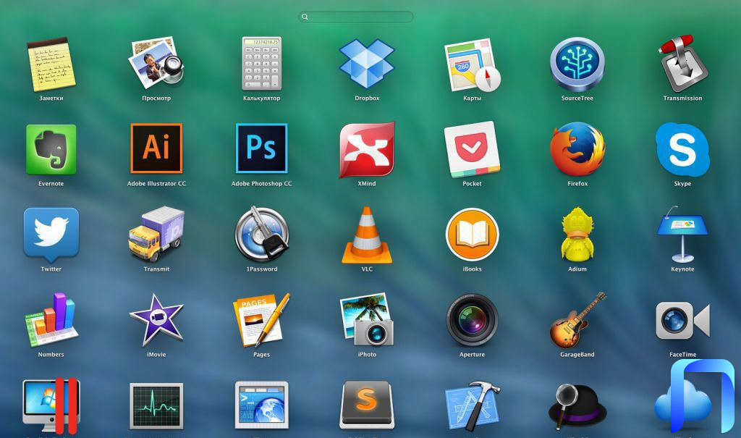Launch Skype
Screen dimensions: 741x438
click(682, 149)
